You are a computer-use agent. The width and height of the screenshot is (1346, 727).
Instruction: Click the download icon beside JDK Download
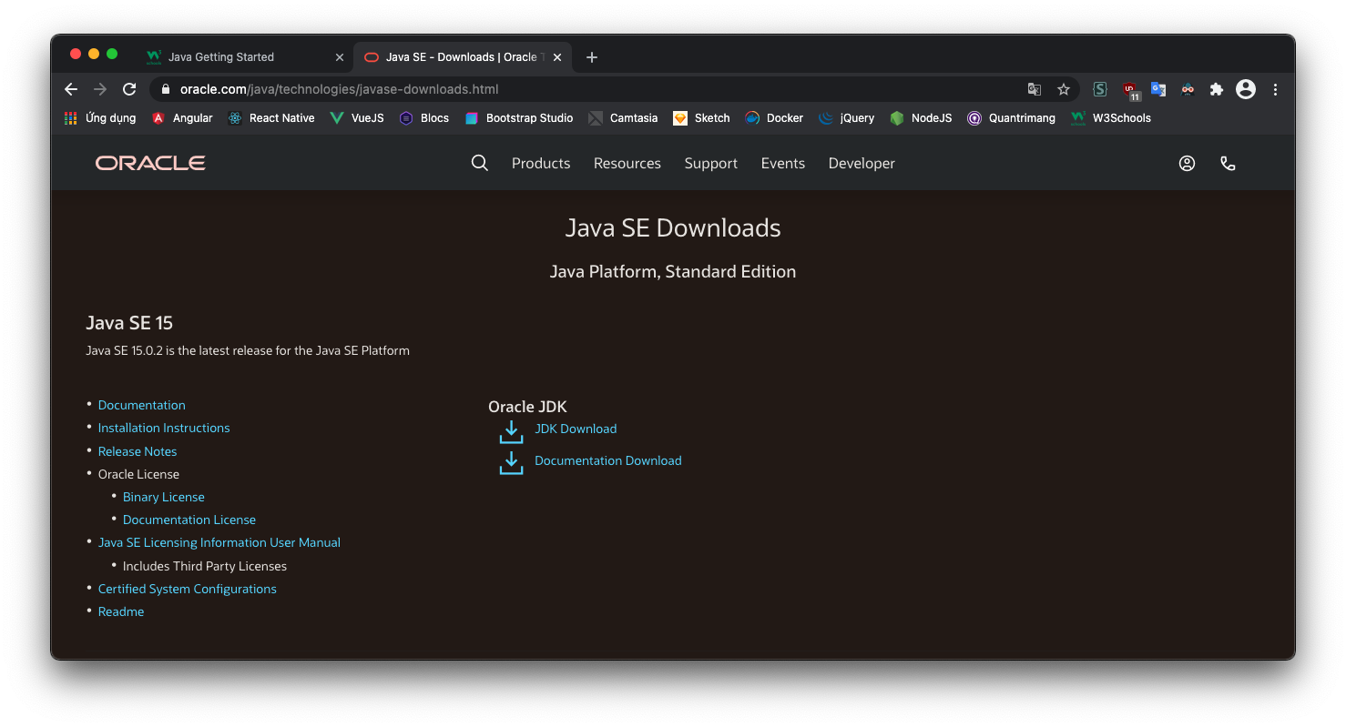tap(512, 431)
